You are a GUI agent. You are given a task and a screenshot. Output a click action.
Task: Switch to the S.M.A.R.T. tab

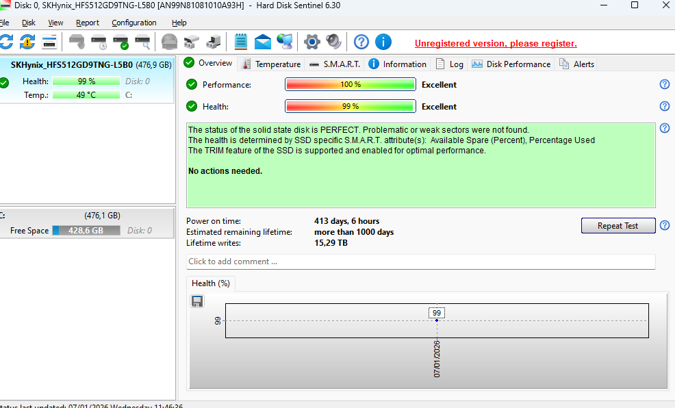click(334, 64)
